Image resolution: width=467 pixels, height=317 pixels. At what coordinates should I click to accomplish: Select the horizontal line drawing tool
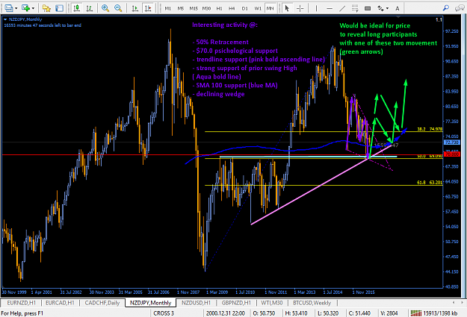pyautogui.click(x=330, y=8)
